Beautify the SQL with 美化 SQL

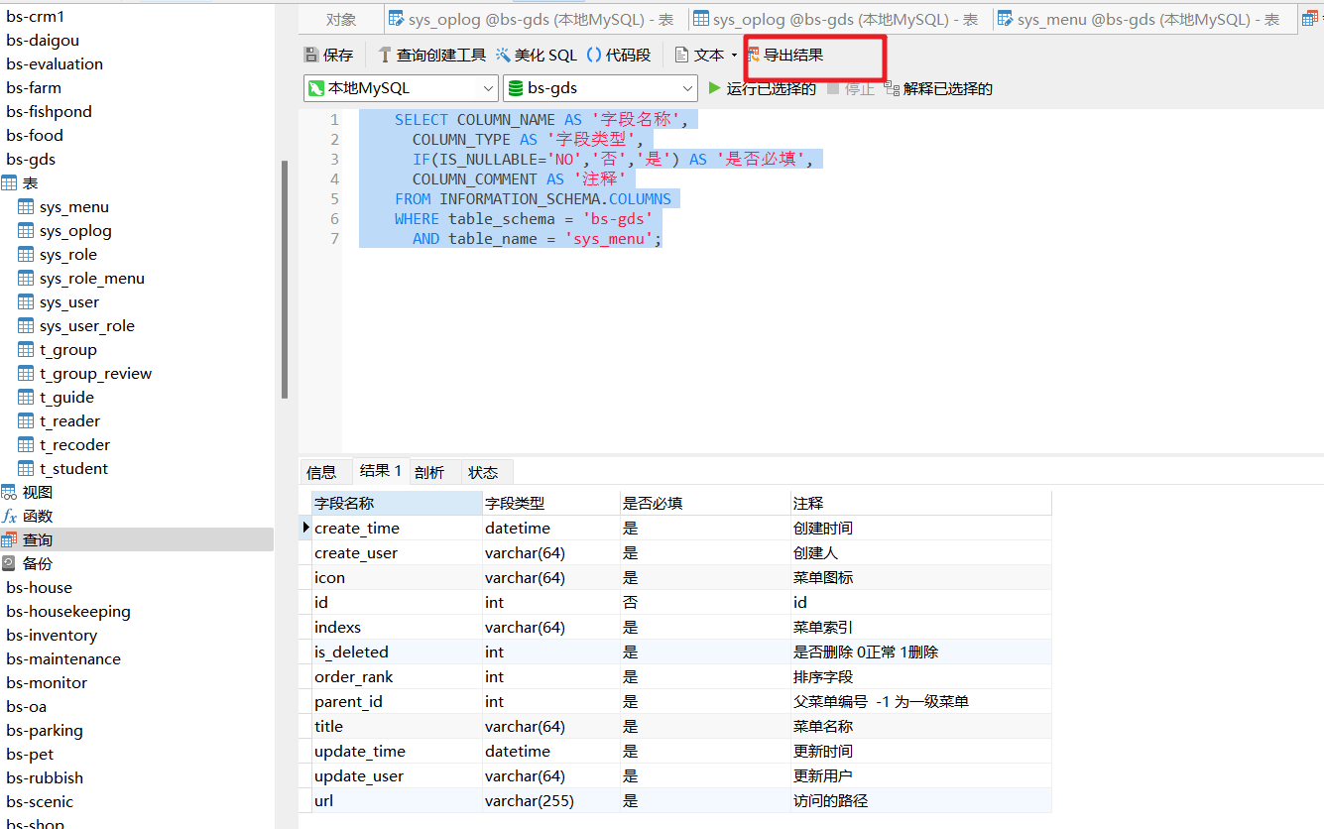pos(537,56)
